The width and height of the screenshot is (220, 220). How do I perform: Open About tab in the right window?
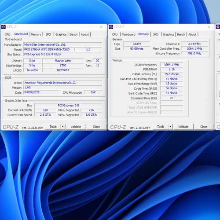(192, 34)
